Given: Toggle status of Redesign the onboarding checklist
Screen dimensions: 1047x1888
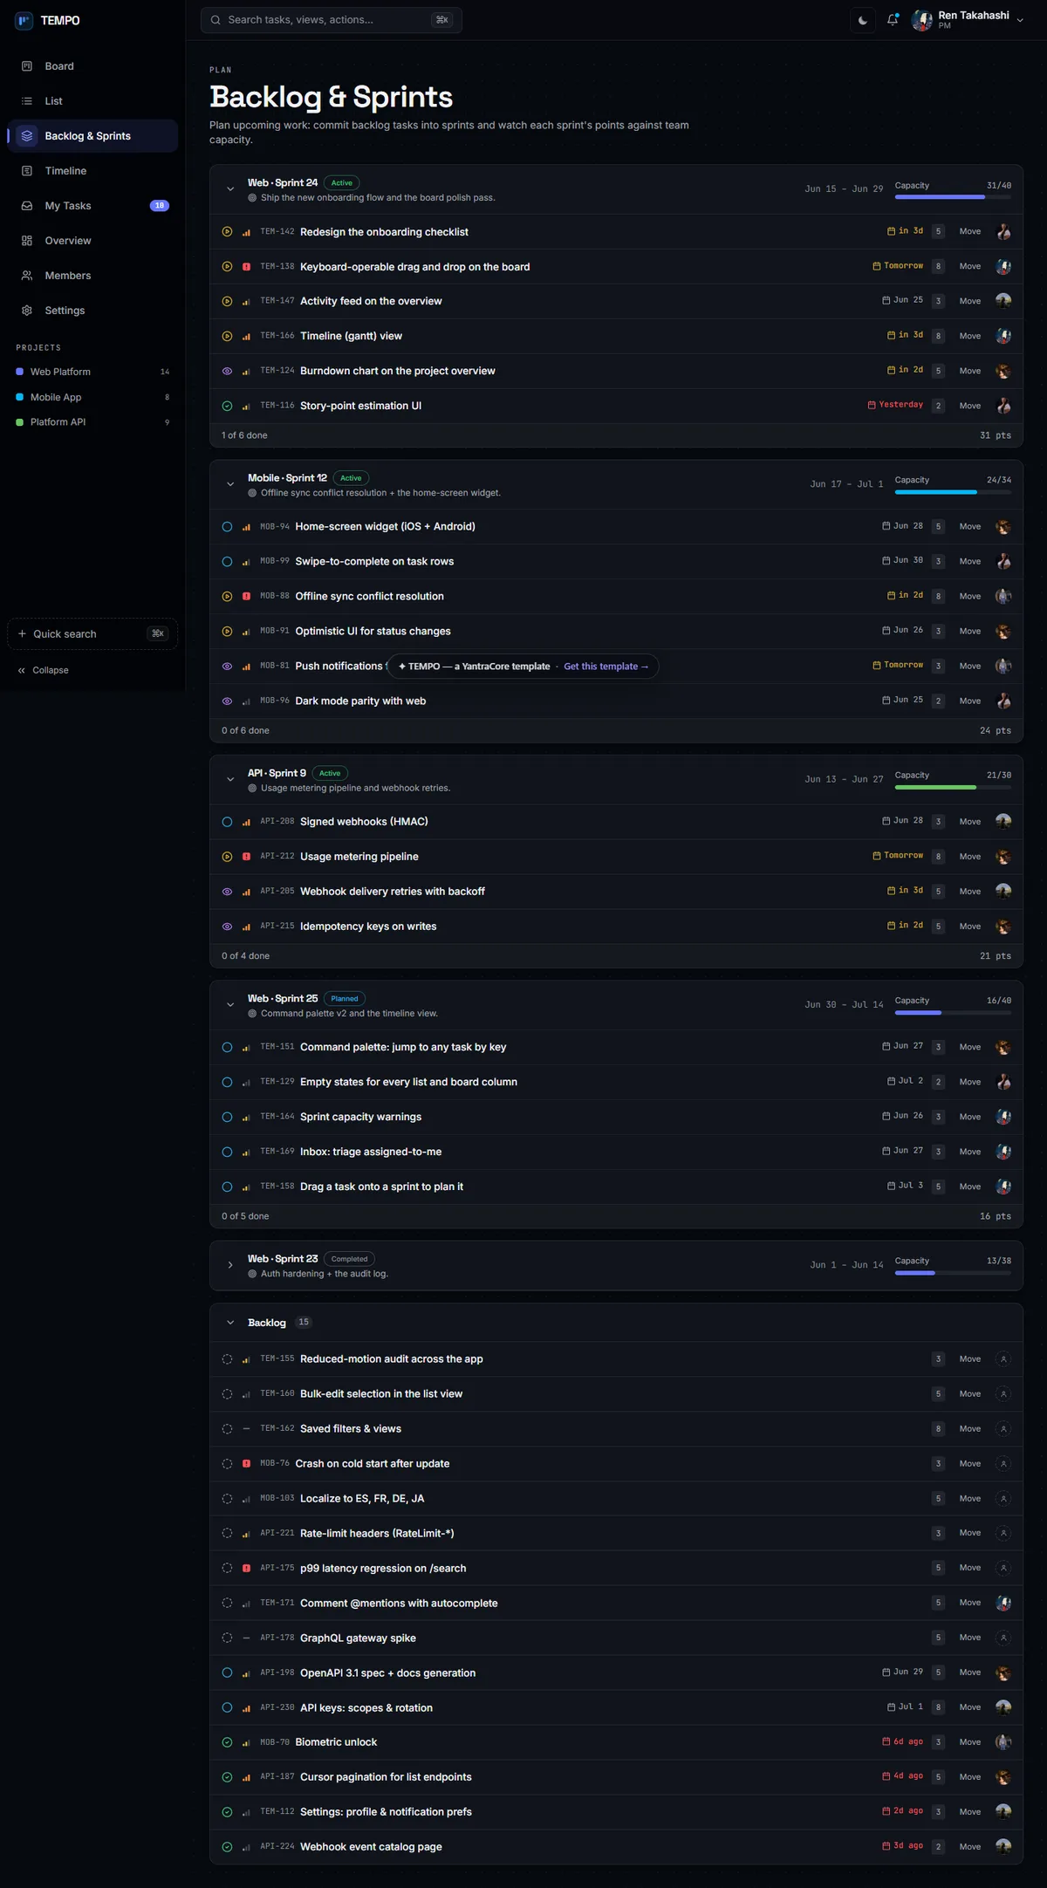Looking at the screenshot, I should point(227,232).
